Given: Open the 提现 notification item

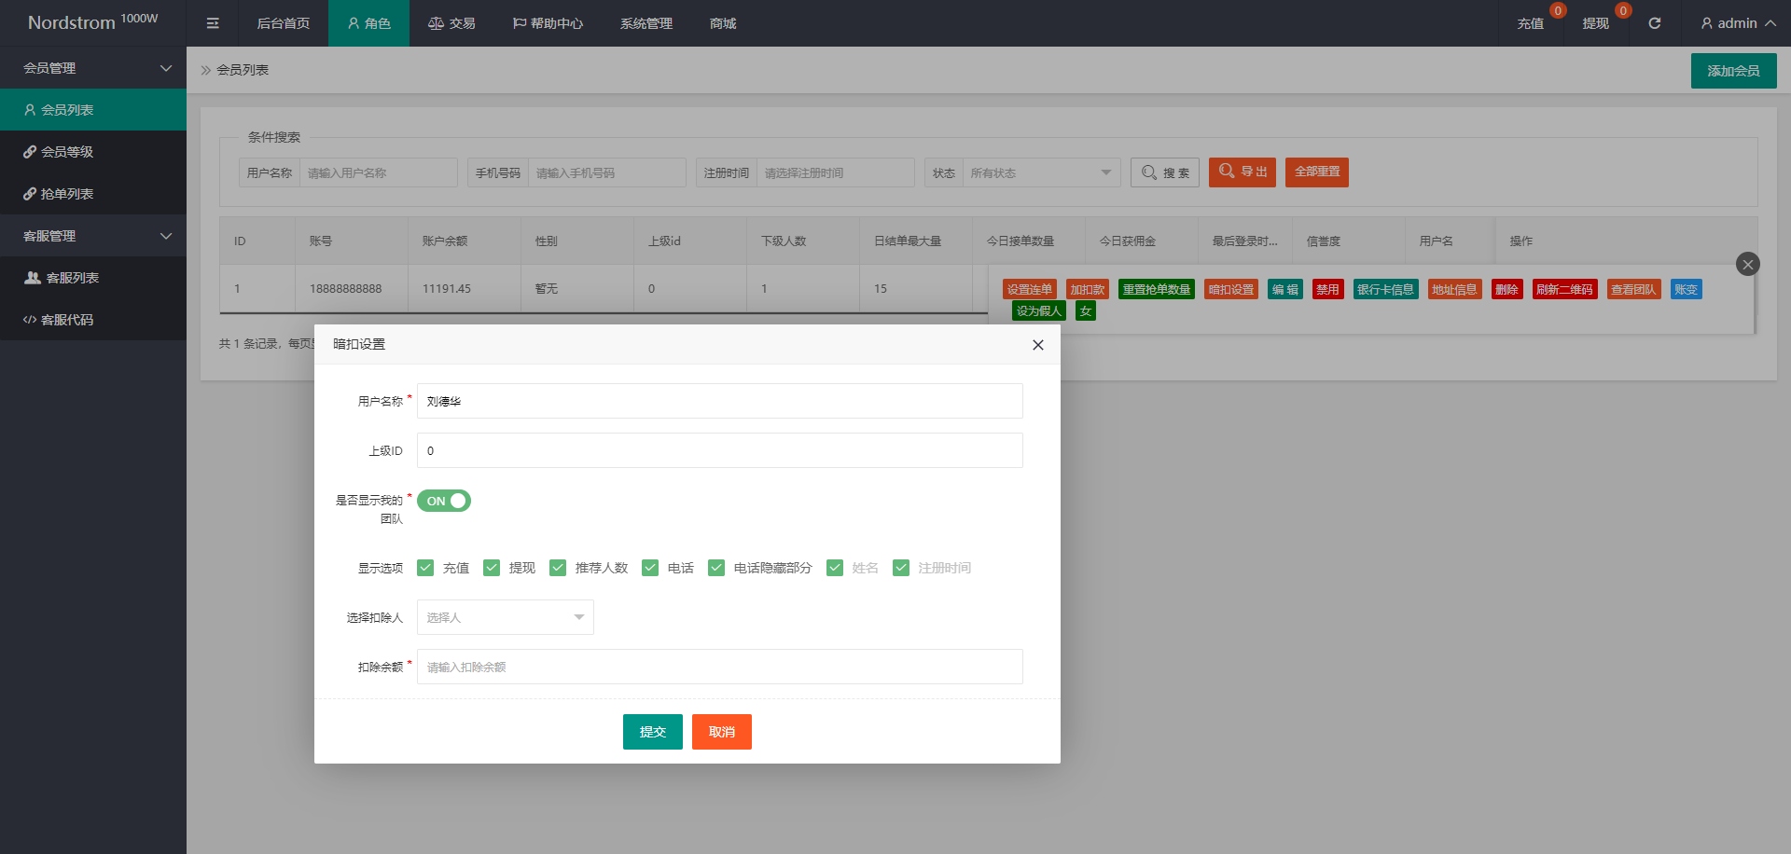Looking at the screenshot, I should (x=1595, y=23).
